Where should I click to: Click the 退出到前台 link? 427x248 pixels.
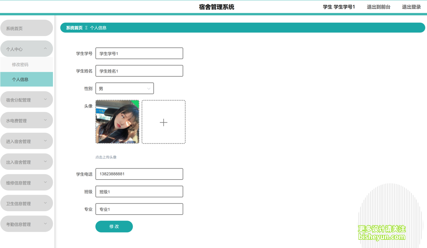pyautogui.click(x=378, y=6)
